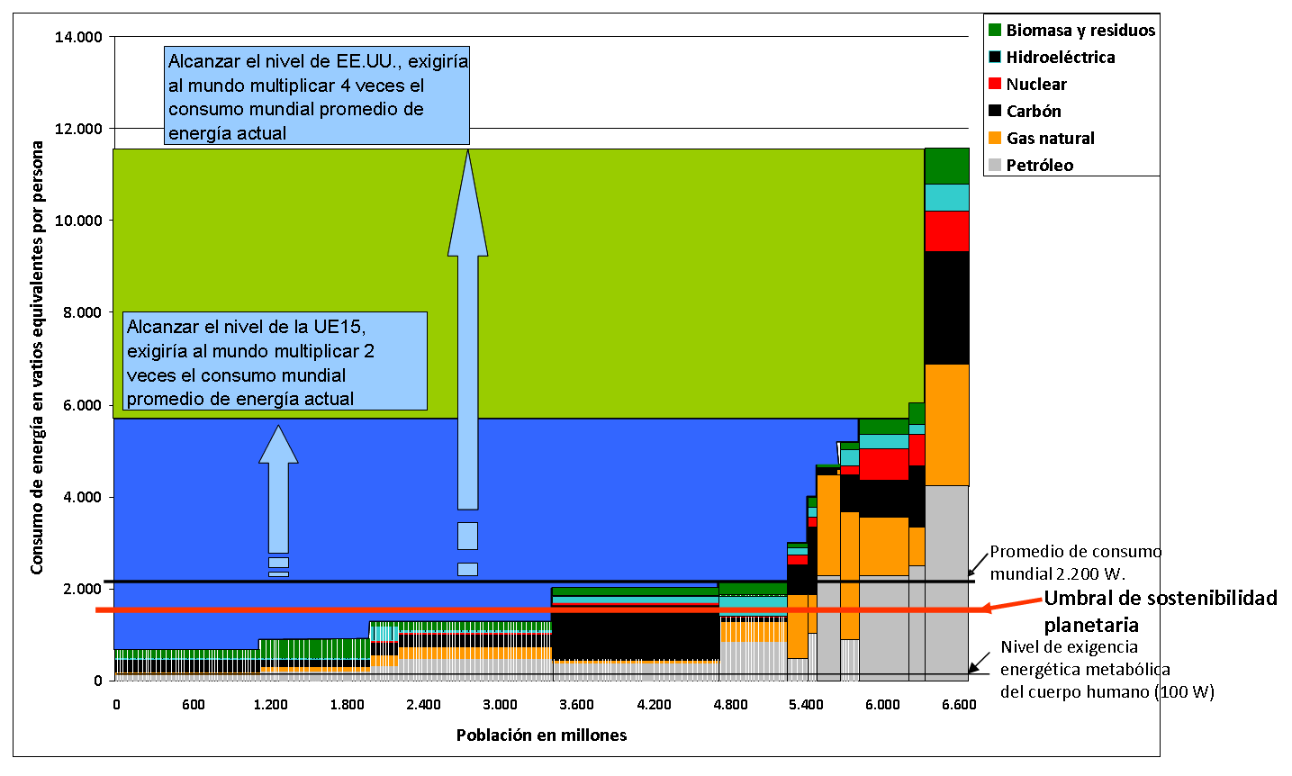
Task: Select the red Nuclear legend swatch
Action: [995, 84]
